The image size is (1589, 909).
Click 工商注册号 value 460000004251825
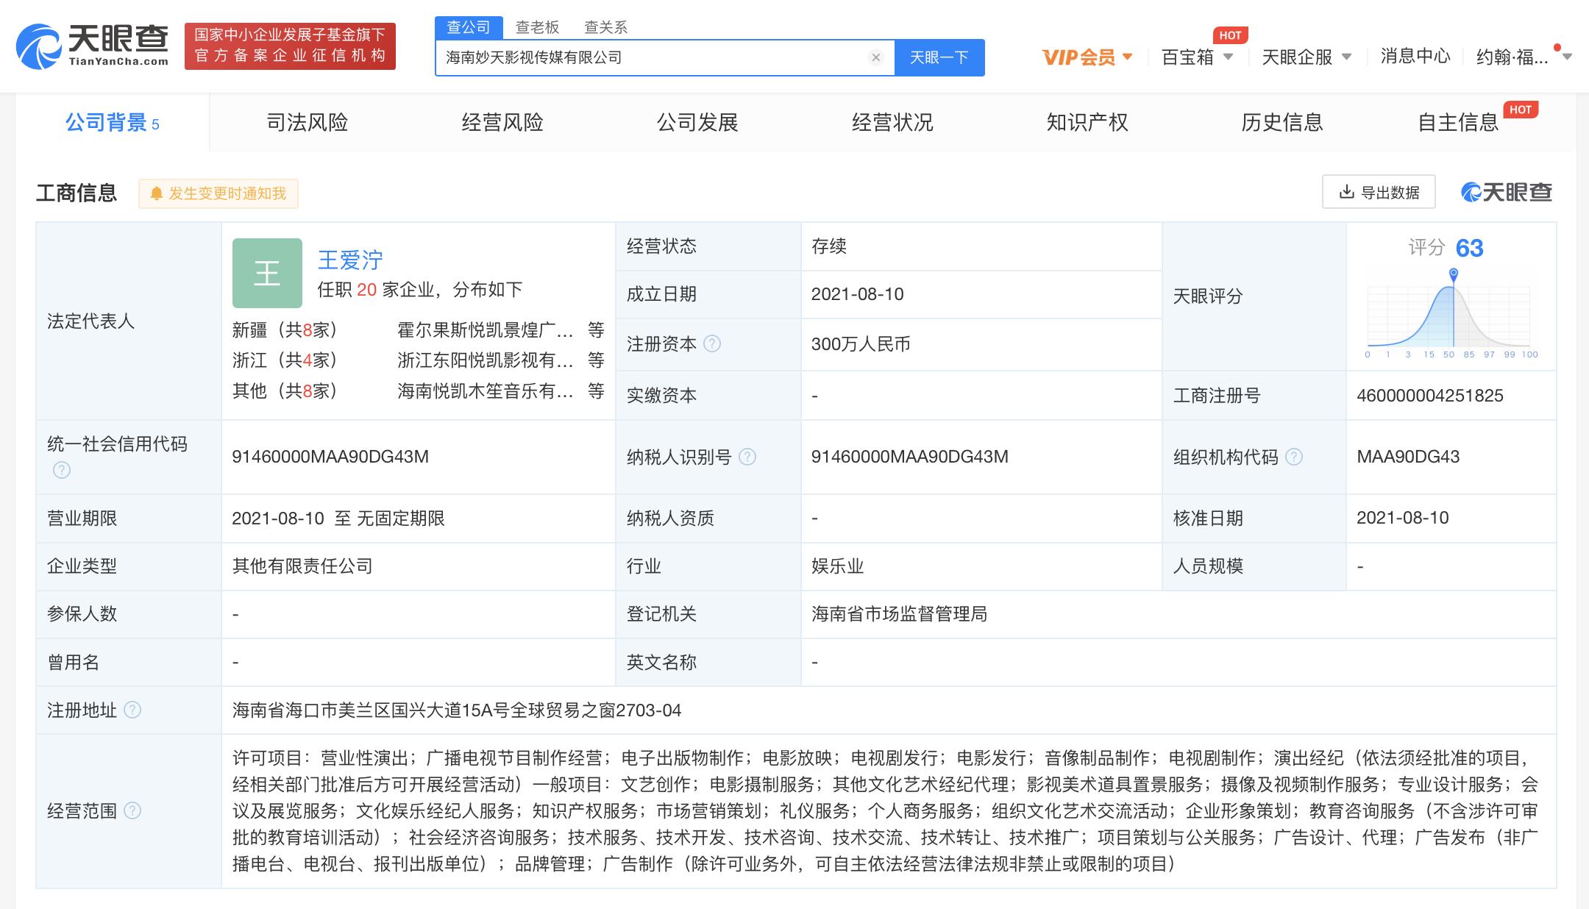[1430, 396]
